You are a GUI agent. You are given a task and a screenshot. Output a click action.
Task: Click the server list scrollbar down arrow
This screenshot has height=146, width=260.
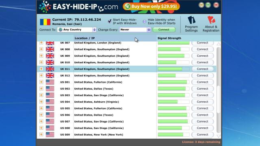pyautogui.click(x=219, y=136)
